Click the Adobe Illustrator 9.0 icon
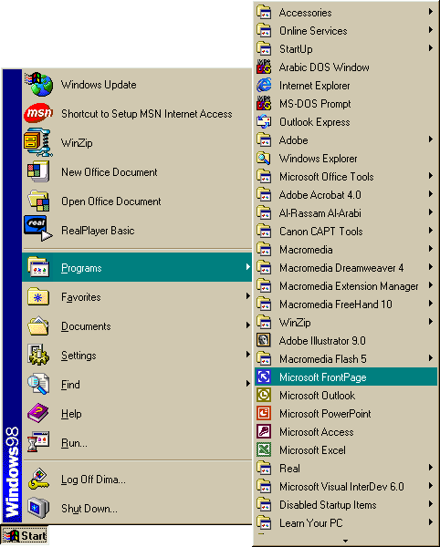 264,340
